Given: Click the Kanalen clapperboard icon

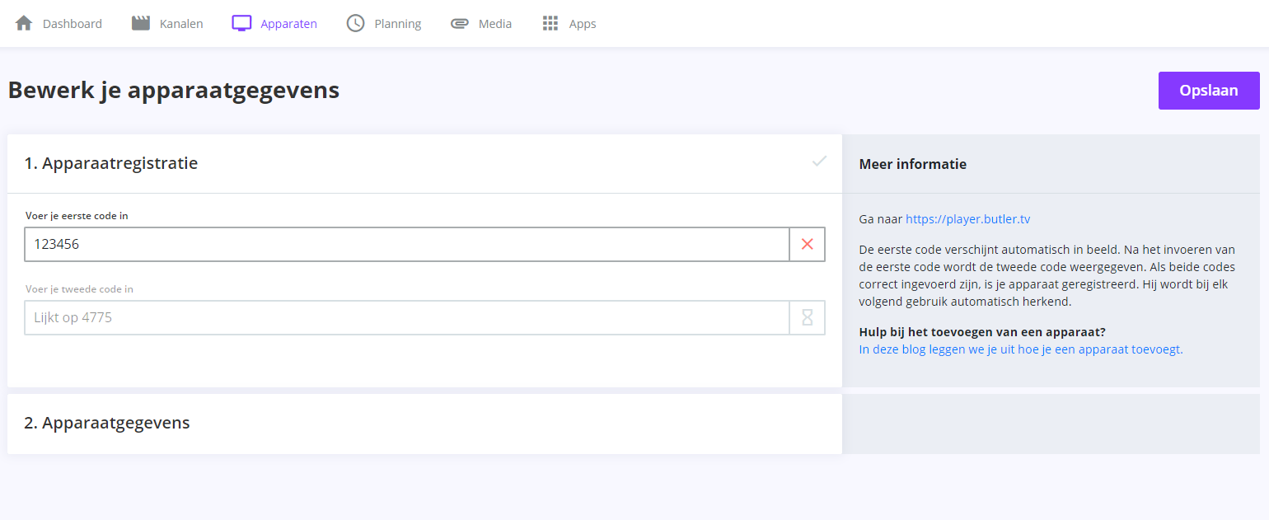Looking at the screenshot, I should [141, 23].
